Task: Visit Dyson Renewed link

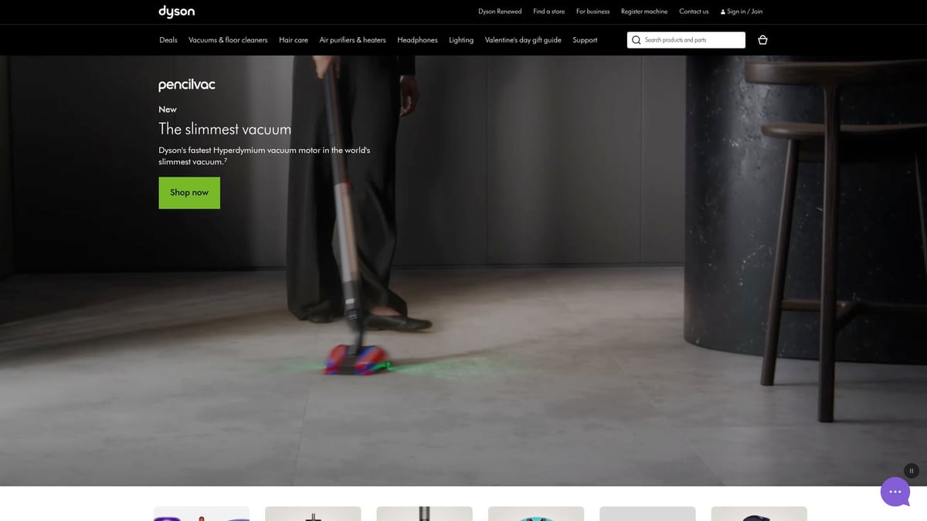Action: click(500, 12)
